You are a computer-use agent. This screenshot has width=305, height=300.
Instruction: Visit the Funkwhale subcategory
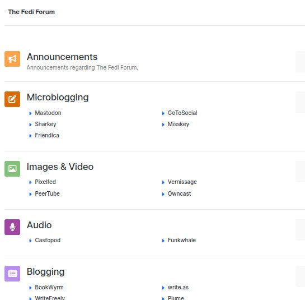tap(182, 240)
